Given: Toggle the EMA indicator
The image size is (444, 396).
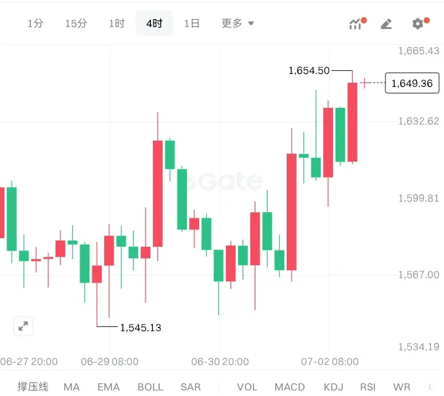Looking at the screenshot, I should pyautogui.click(x=109, y=387).
